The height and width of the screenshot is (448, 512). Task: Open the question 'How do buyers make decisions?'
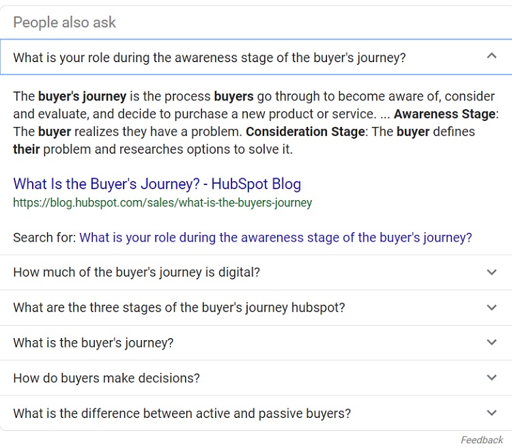(x=106, y=378)
